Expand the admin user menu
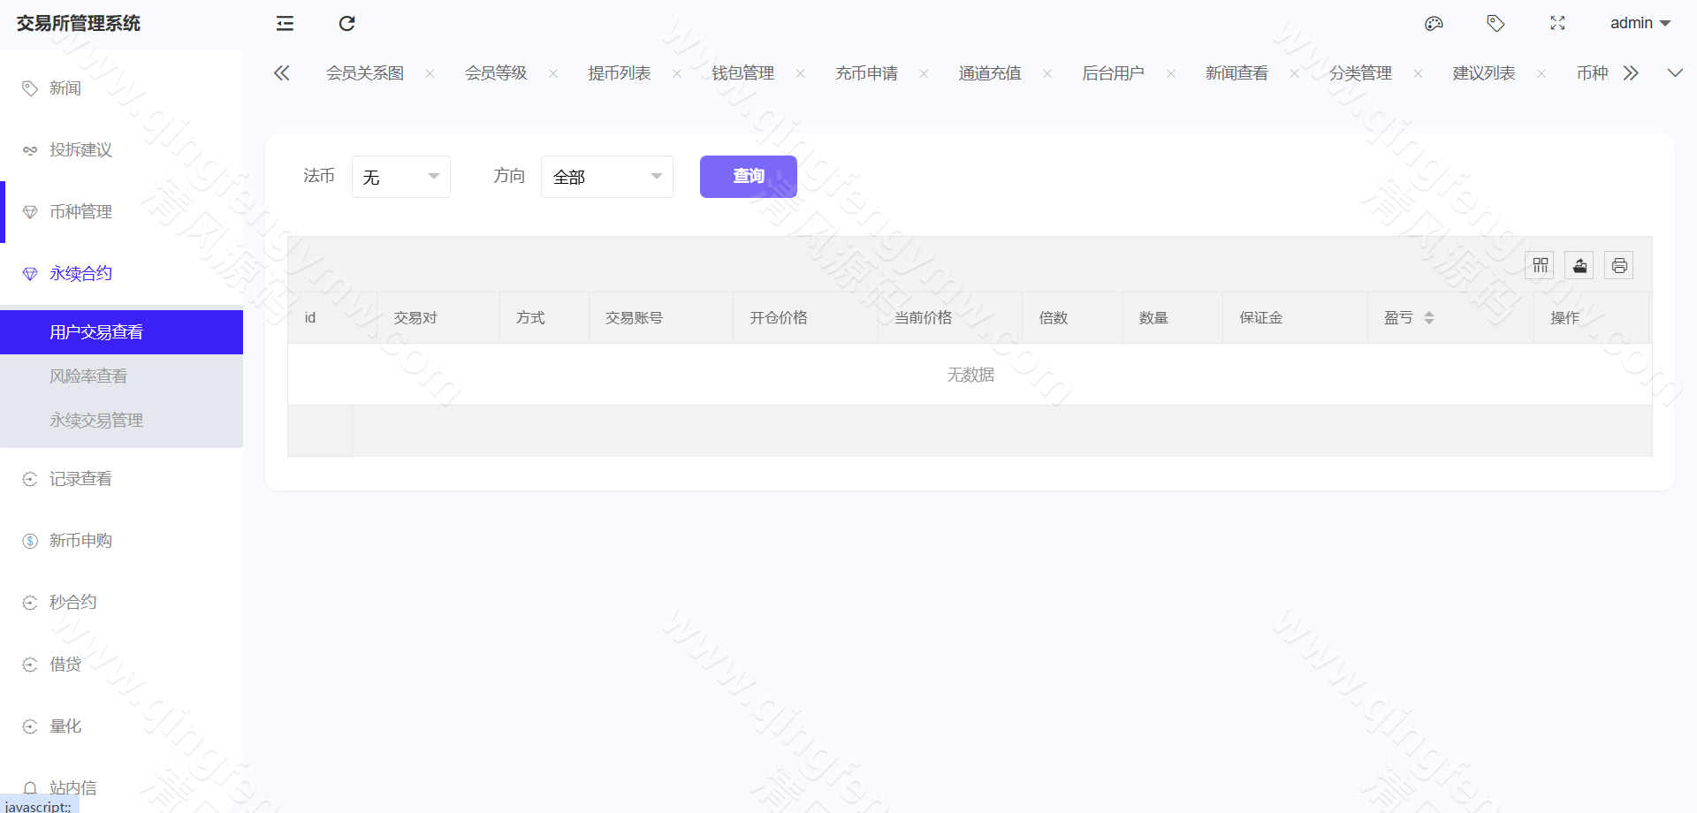This screenshot has width=1697, height=813. point(1640,23)
